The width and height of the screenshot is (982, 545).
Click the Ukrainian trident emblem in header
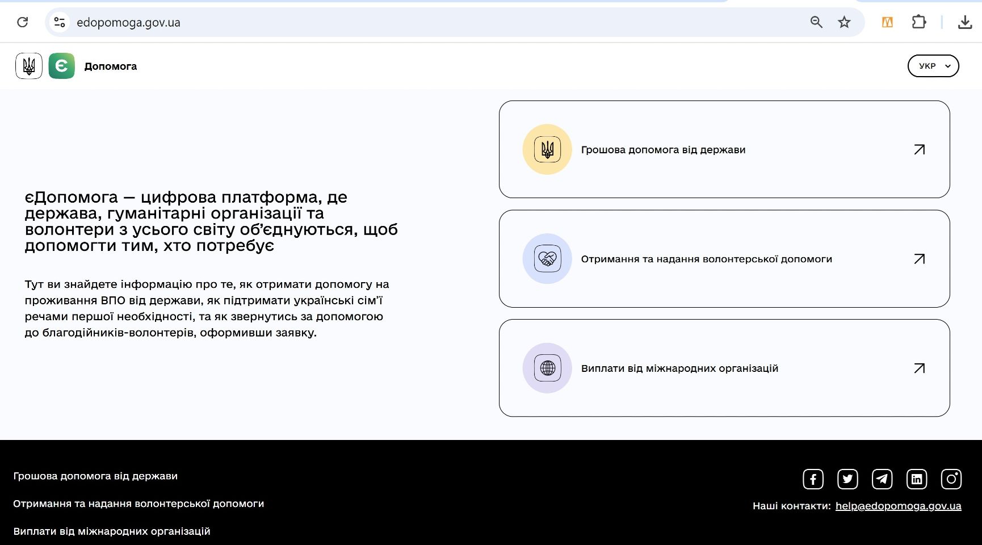click(x=29, y=66)
